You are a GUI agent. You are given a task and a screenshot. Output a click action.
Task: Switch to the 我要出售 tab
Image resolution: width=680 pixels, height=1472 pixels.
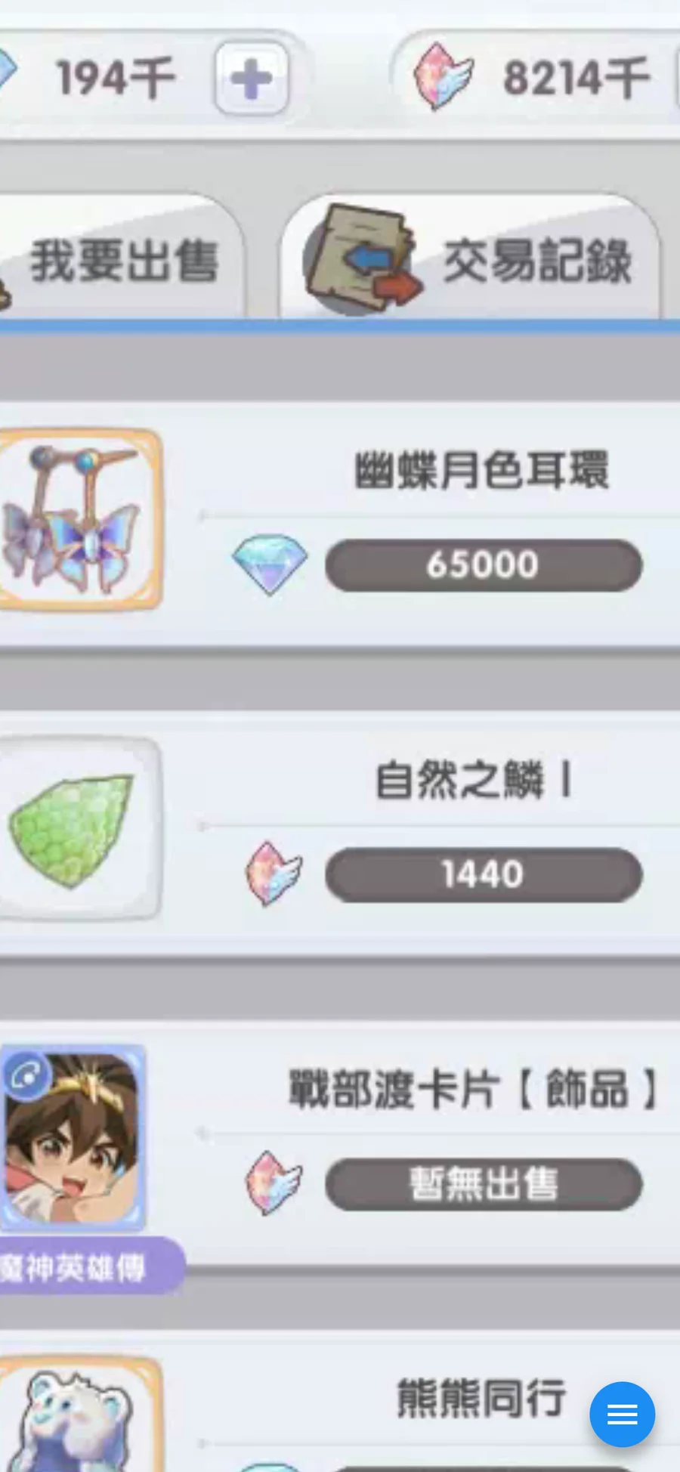(121, 258)
